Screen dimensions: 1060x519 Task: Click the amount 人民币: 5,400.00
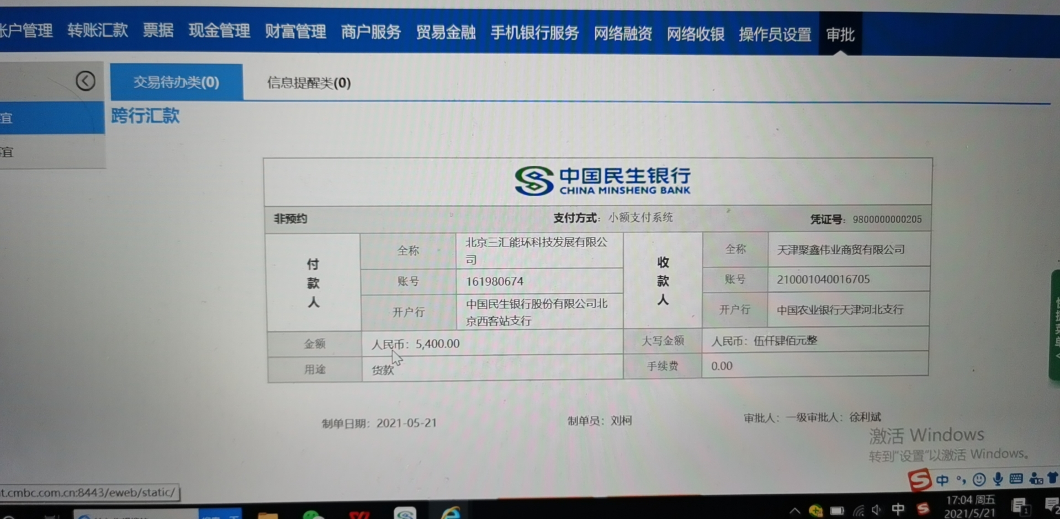(x=415, y=344)
